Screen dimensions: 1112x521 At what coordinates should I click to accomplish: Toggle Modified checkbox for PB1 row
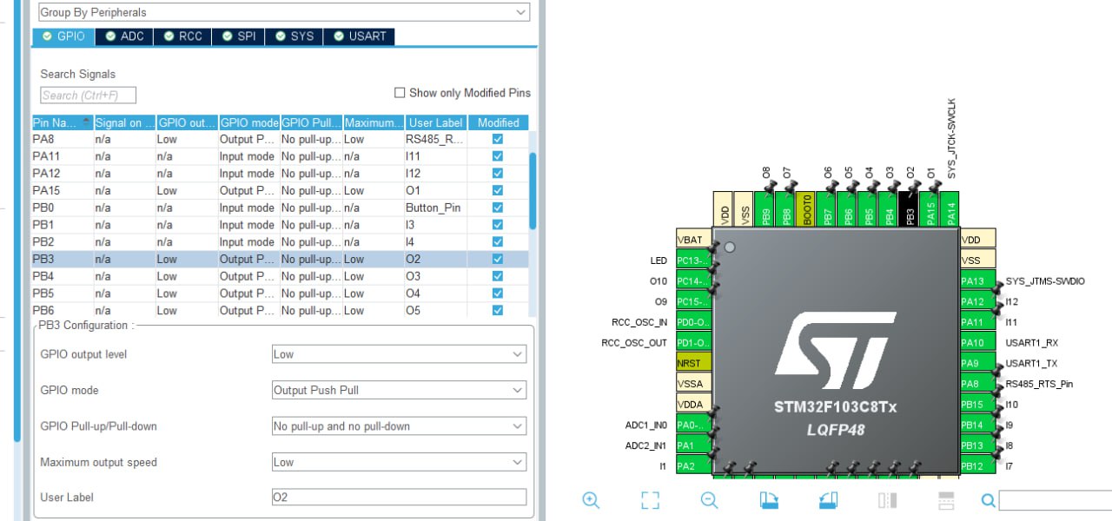click(x=498, y=225)
